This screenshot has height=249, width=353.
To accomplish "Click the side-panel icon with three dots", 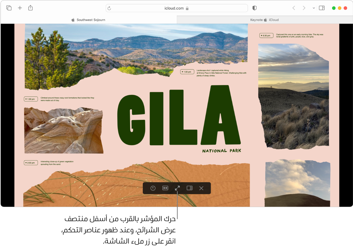I will [190, 188].
